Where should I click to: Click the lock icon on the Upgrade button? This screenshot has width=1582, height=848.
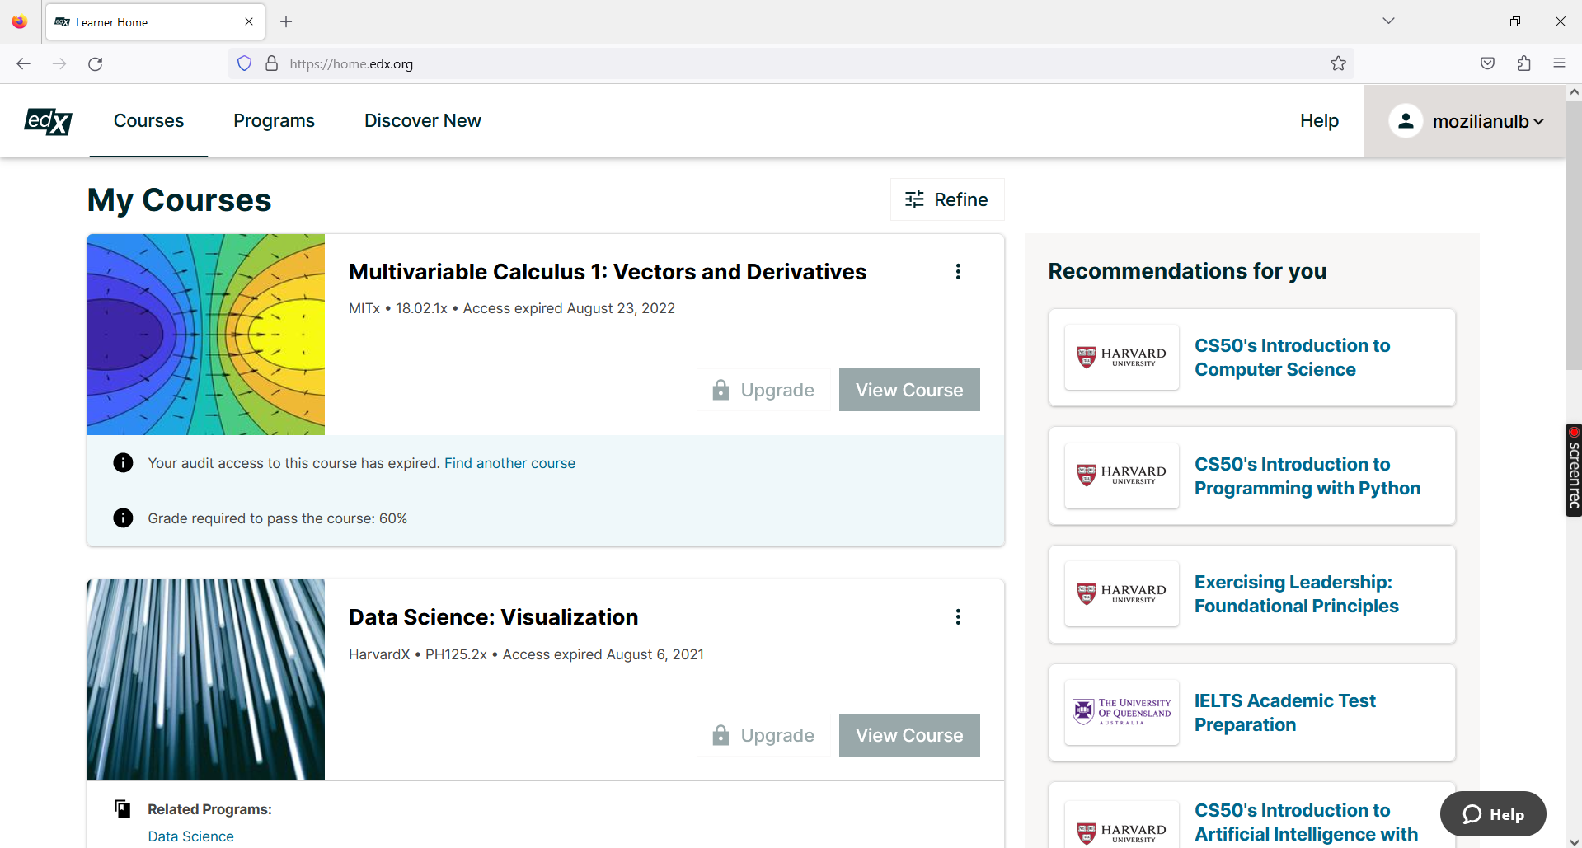(x=721, y=389)
